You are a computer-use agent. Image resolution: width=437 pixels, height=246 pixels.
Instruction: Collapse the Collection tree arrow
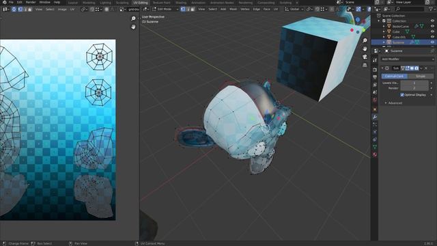click(x=379, y=21)
